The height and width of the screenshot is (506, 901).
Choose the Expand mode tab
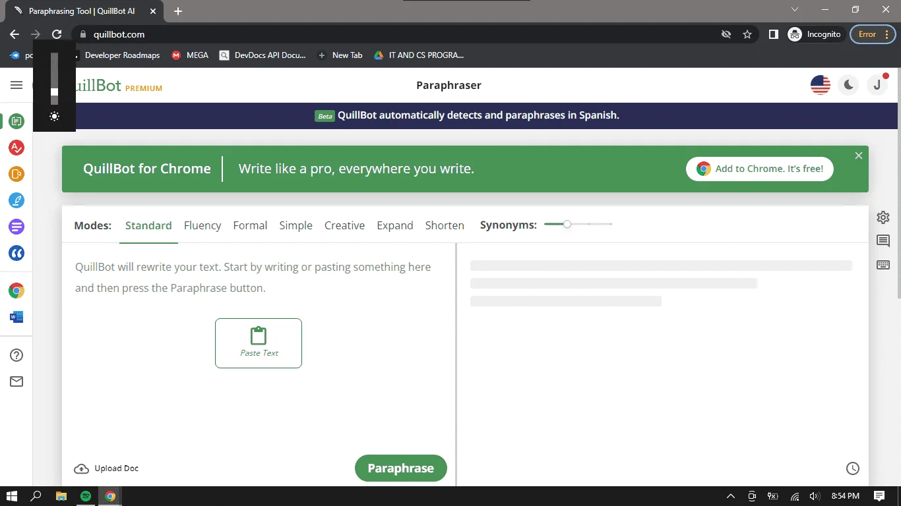click(x=395, y=225)
